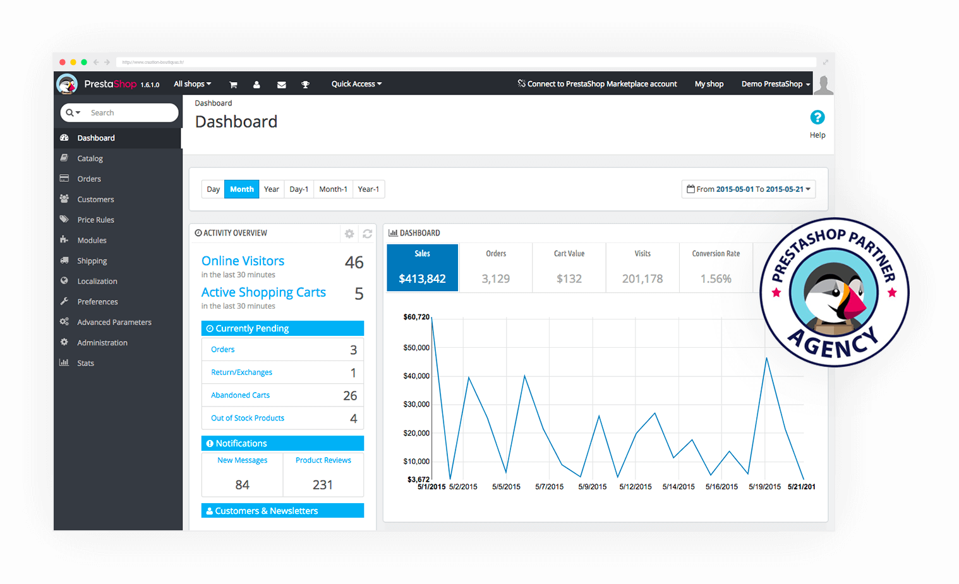
Task: Open the Active Shopping Carts link
Action: [263, 292]
